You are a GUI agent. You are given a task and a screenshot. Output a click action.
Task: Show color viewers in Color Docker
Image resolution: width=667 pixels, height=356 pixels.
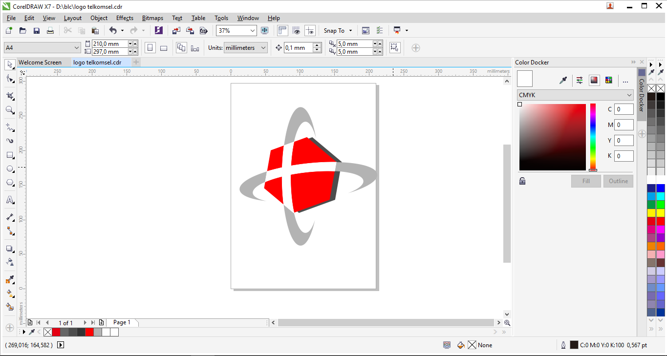tap(594, 81)
